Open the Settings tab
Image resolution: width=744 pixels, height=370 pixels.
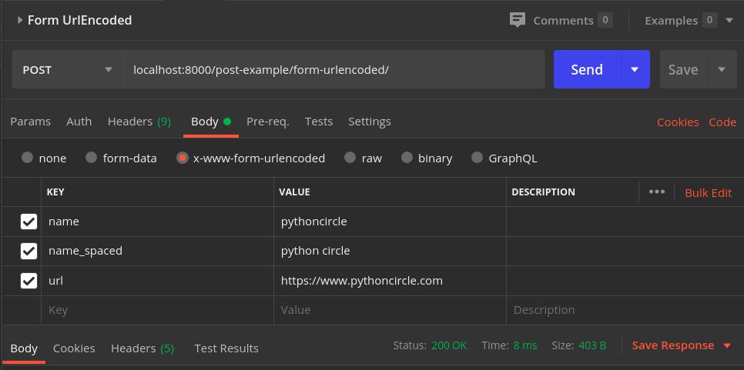point(369,122)
